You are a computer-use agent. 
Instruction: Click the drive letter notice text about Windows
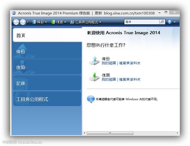point(127,99)
